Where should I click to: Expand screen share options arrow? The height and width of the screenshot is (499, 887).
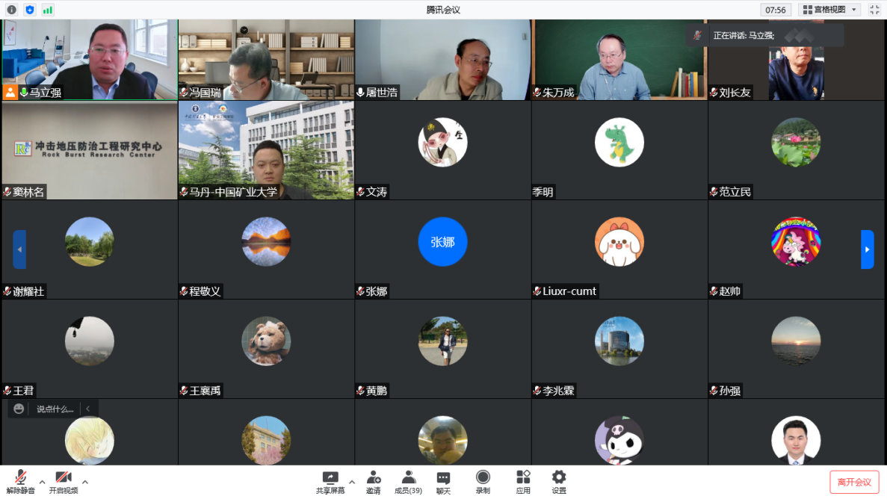(352, 482)
